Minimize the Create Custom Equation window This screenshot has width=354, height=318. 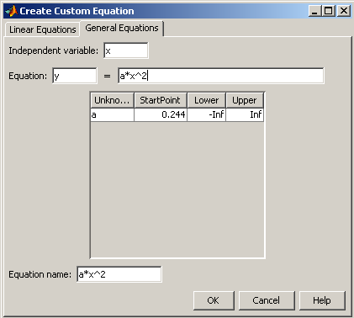[314, 11]
